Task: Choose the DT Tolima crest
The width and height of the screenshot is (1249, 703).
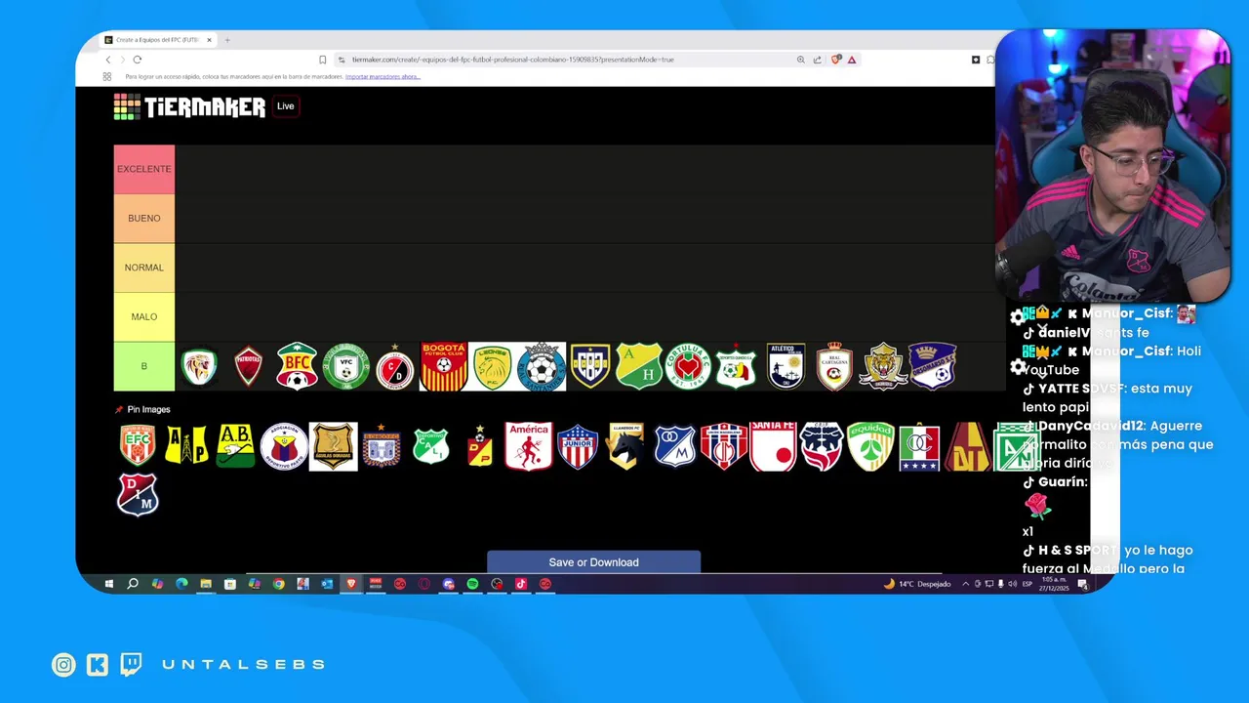Action: click(968, 446)
